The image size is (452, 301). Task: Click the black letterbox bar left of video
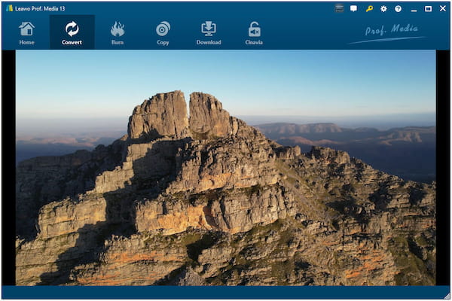tap(8, 167)
